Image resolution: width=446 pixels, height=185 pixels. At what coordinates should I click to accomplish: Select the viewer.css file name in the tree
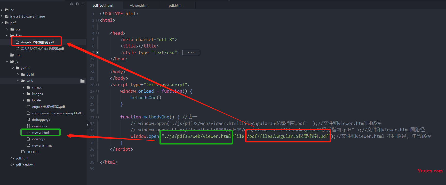(x=39, y=126)
